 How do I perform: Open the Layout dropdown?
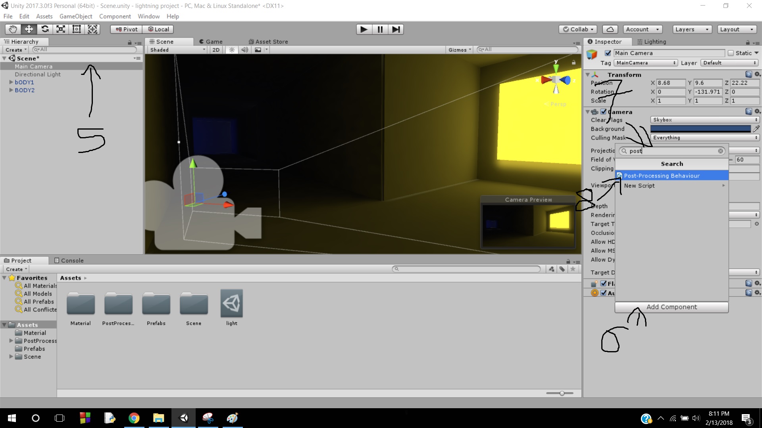pyautogui.click(x=737, y=29)
